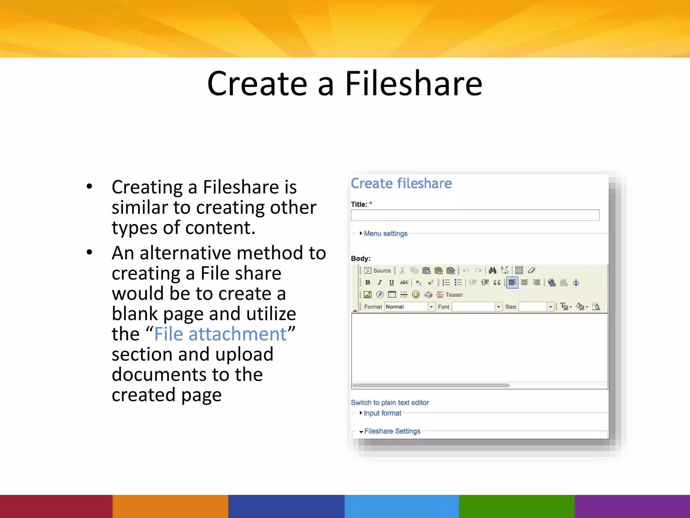Open the Format dropdown showing Normal
The width and height of the screenshot is (690, 518).
(410, 307)
